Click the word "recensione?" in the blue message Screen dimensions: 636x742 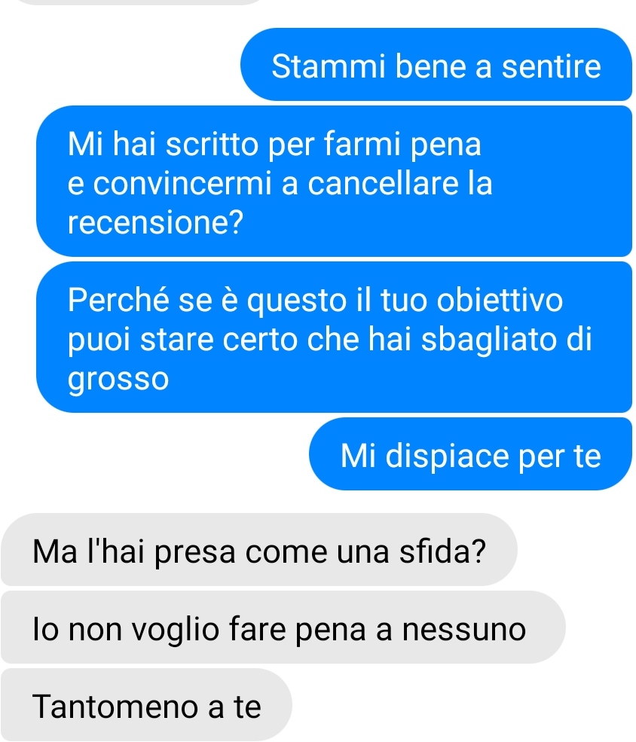(155, 222)
